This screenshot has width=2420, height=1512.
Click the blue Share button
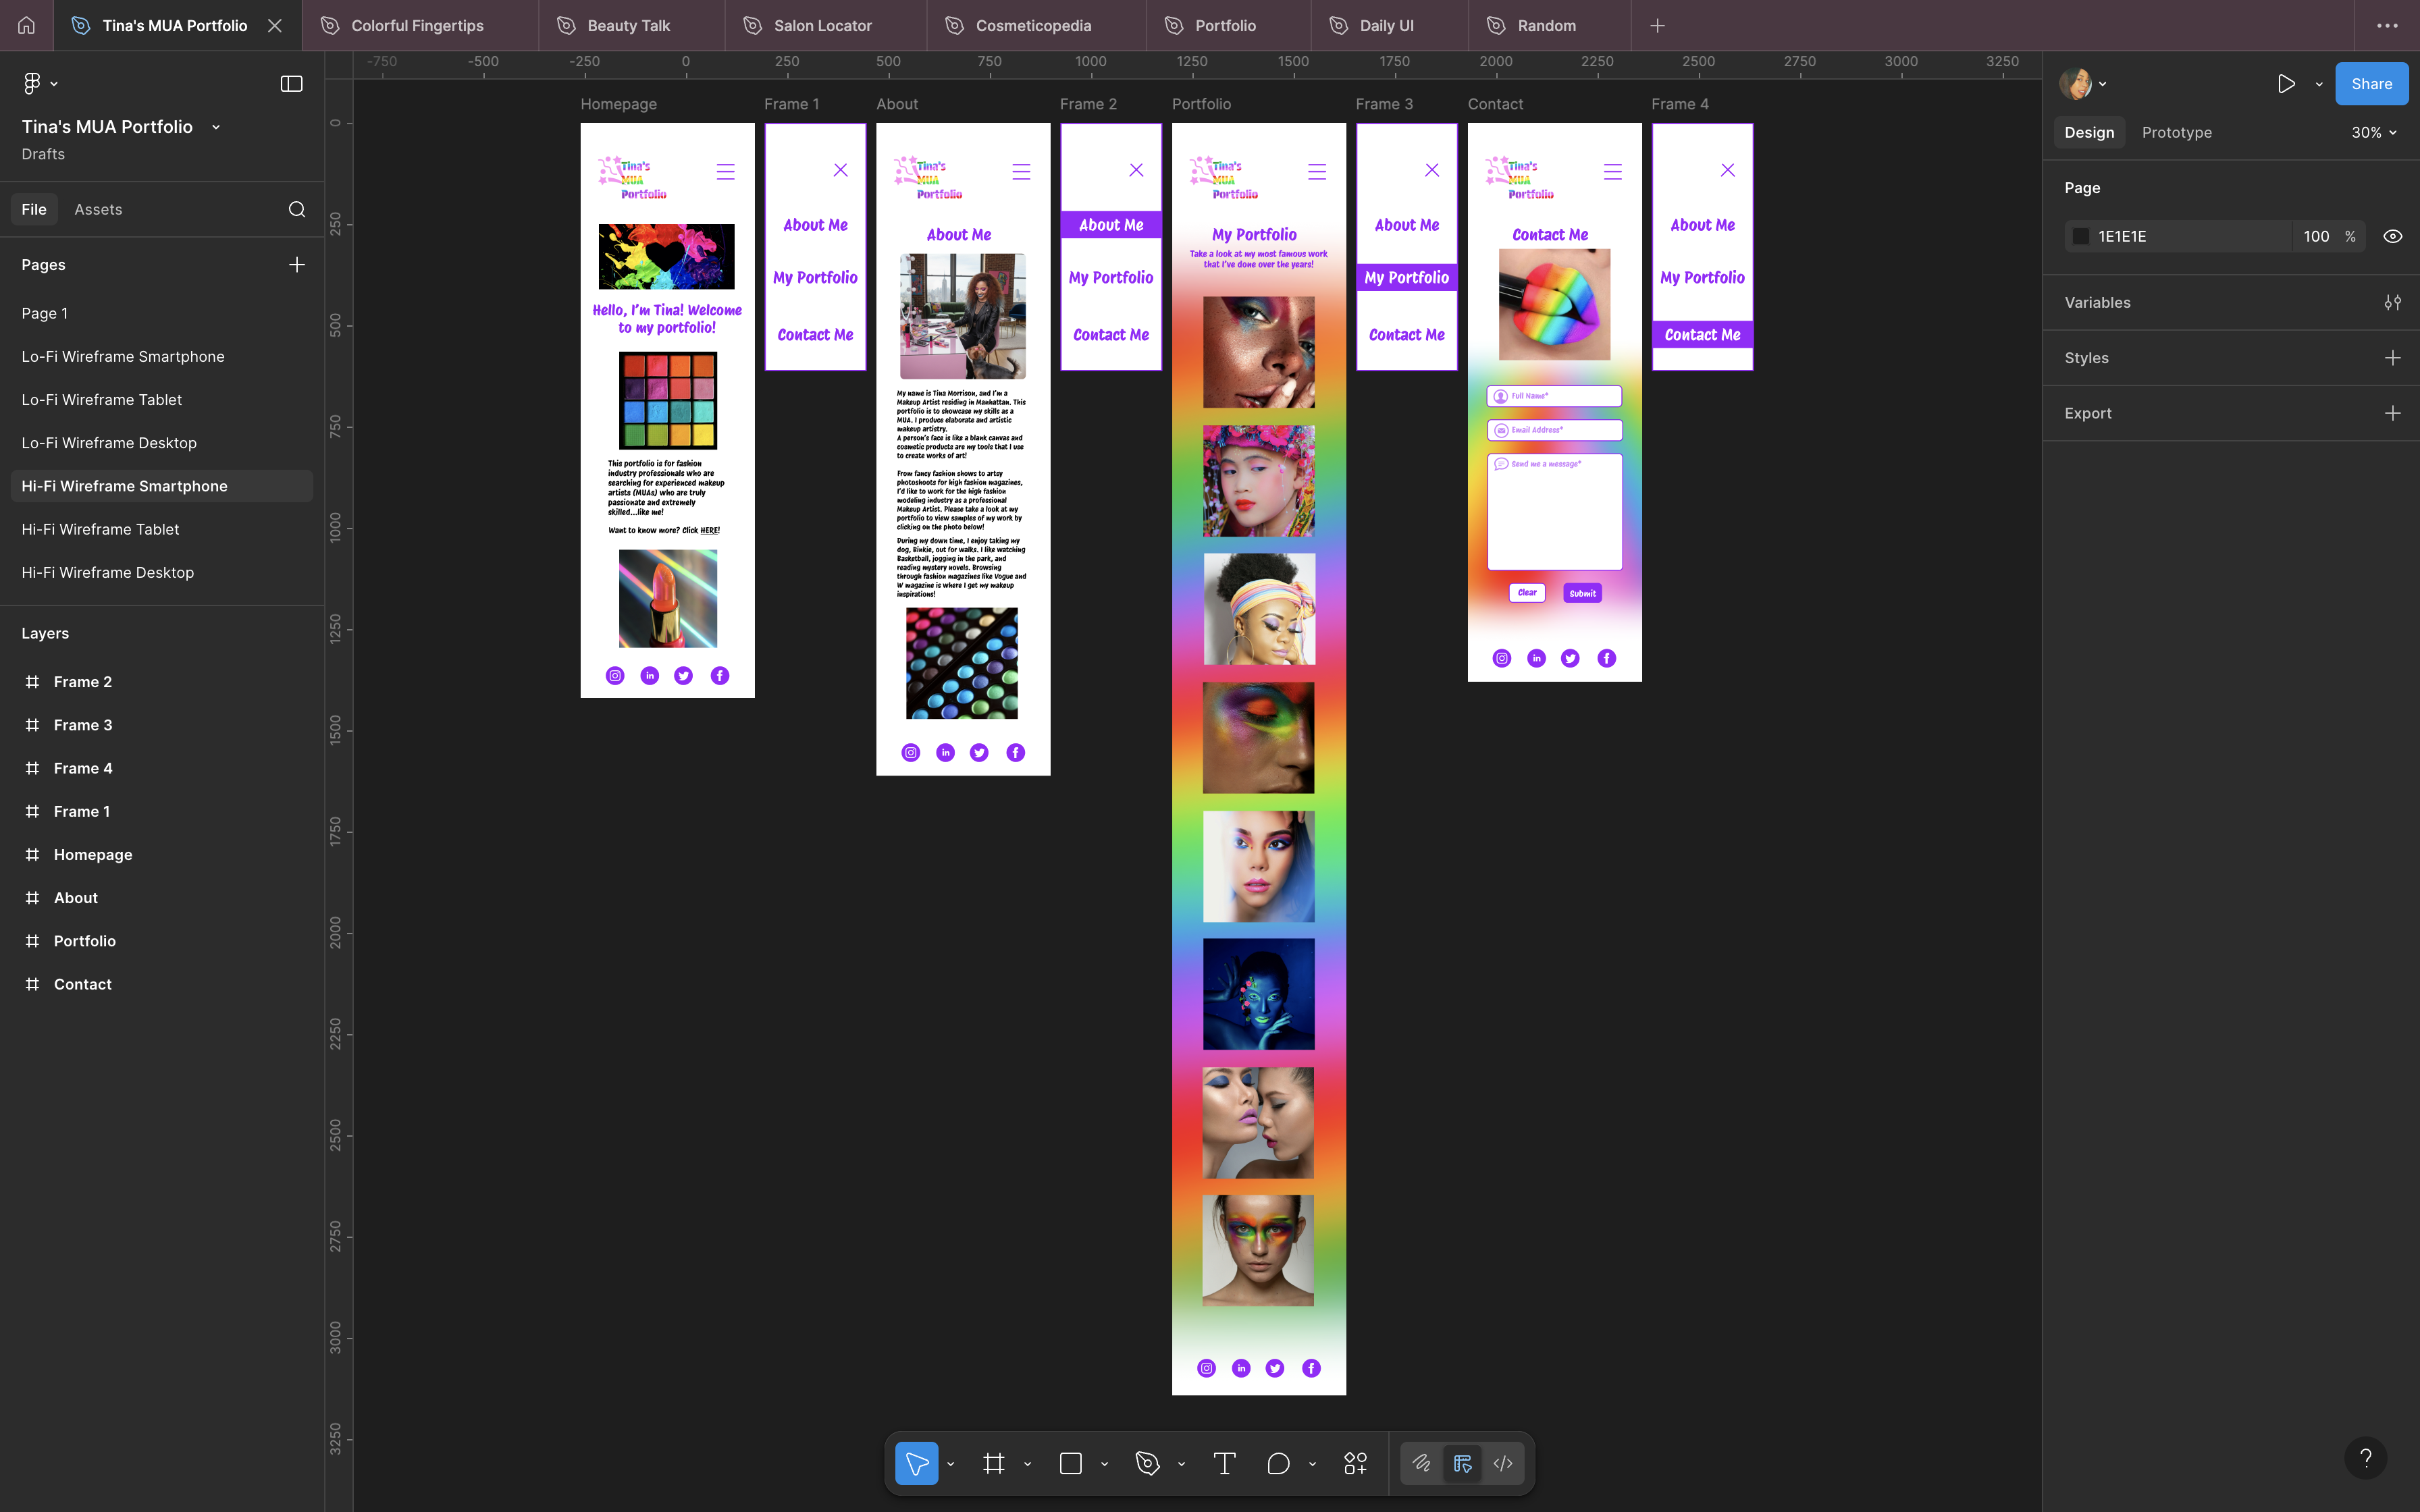pyautogui.click(x=2371, y=84)
